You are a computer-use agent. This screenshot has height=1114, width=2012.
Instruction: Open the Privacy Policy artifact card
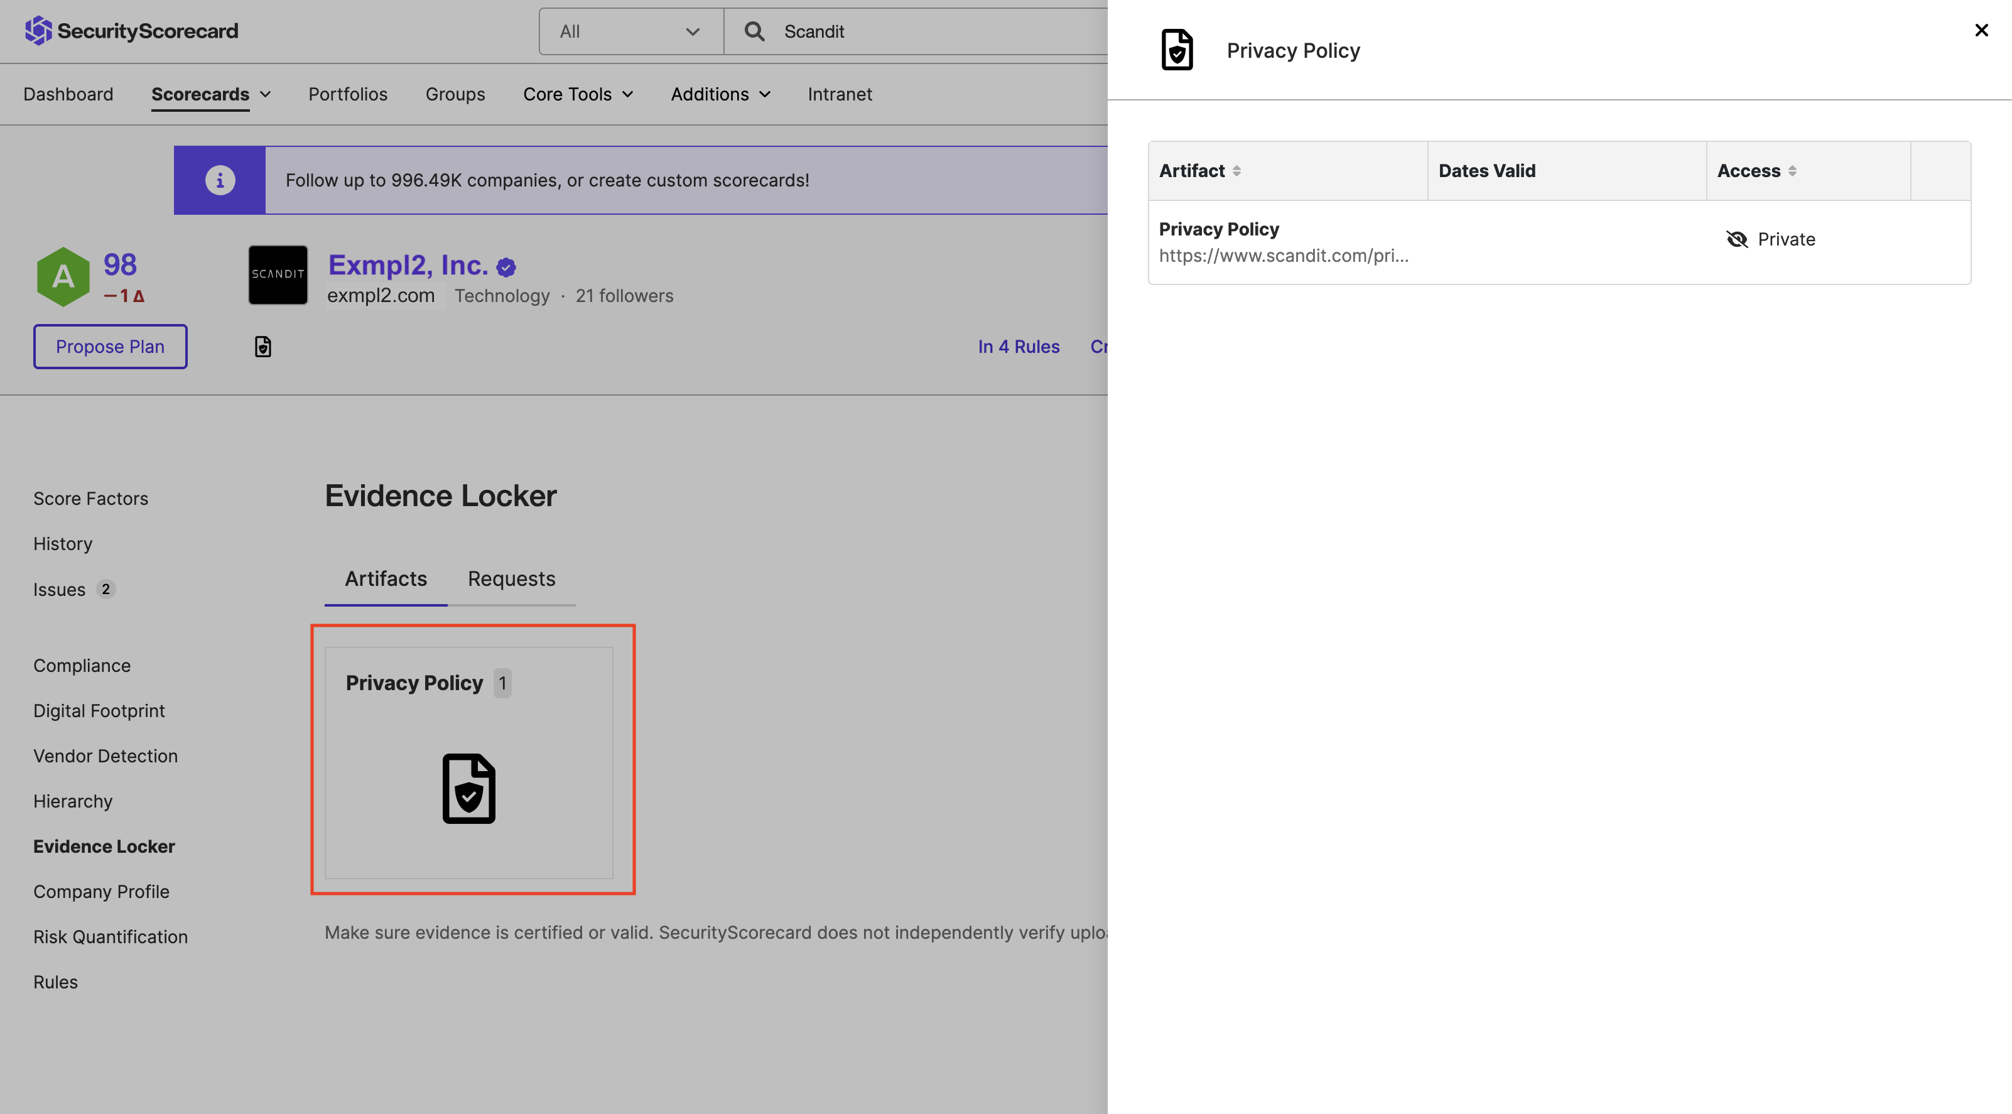pyautogui.click(x=468, y=762)
